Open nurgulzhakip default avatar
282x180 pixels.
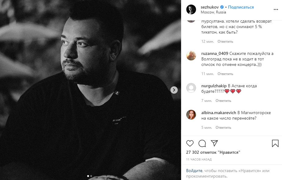191,88
